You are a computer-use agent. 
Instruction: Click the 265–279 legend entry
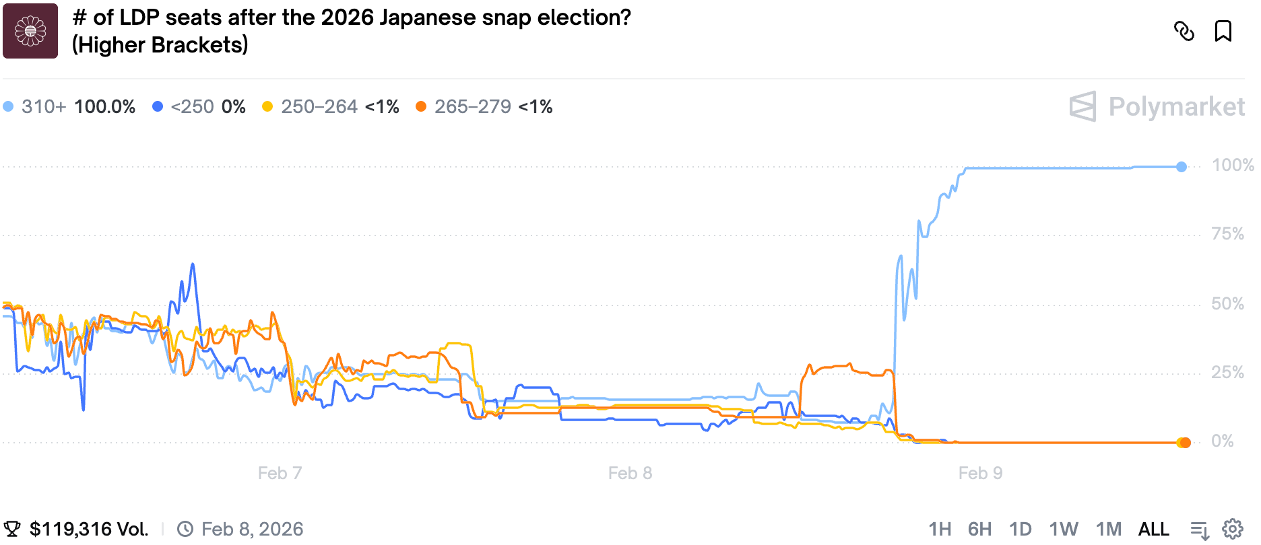coord(484,106)
